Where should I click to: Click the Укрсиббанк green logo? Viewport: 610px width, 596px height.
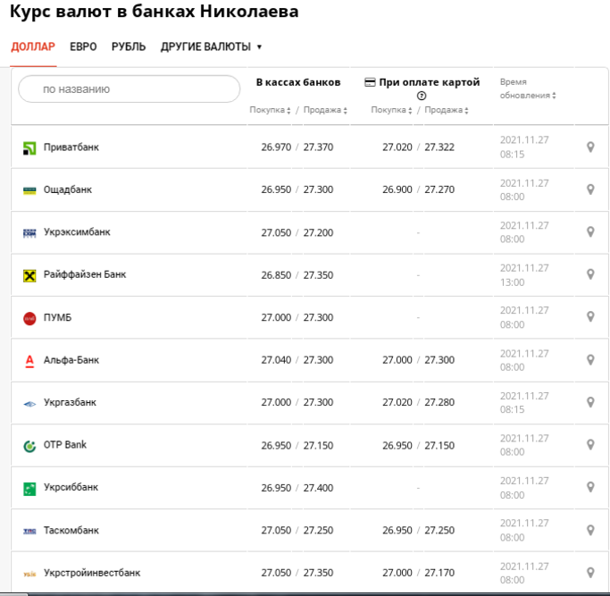pyautogui.click(x=29, y=489)
